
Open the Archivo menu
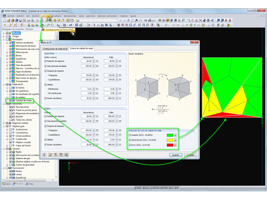coord(11,16)
